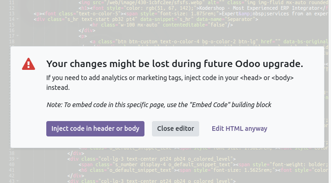Collapse the fold arrow beside line 17
This screenshot has height=183, width=331.
click(17, 36)
